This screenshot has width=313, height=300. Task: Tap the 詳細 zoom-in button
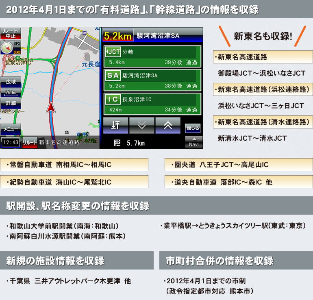pyautogui.click(x=11, y=103)
